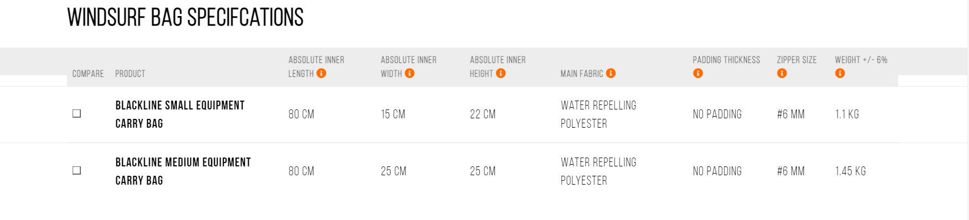Click the 1.45 KG weight cell
This screenshot has height=220, width=969.
point(850,171)
